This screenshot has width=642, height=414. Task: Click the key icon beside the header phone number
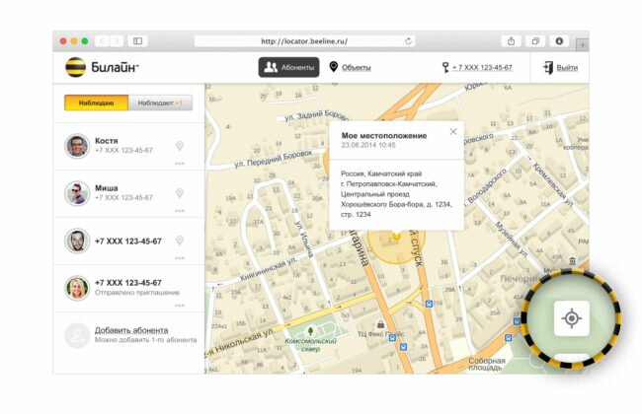(x=445, y=67)
